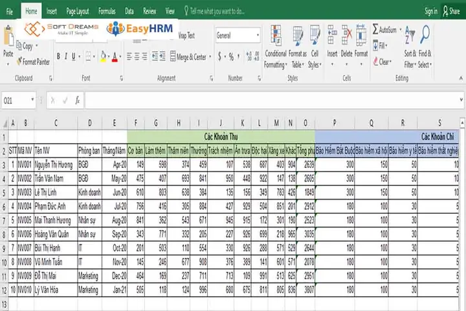Apply Comma style
The width and height of the screenshot is (466, 311).
click(238, 56)
